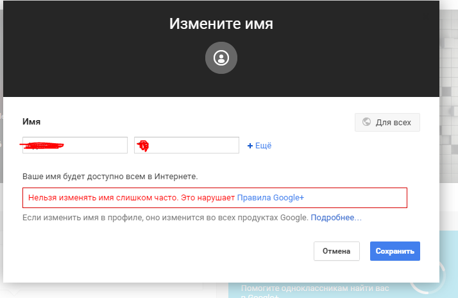Click the globe icon in visibility button
Viewport: 458px width, 298px height.
(366, 121)
